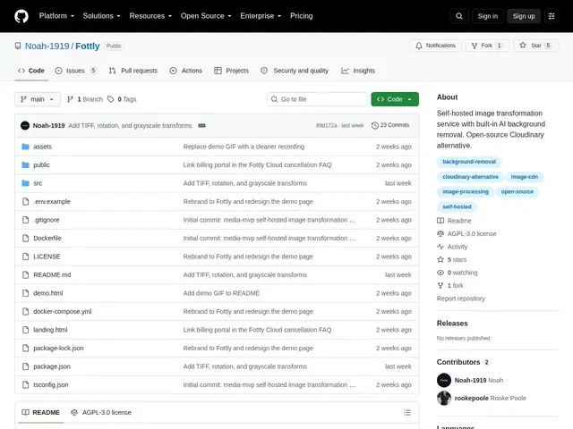Expand the Platform menu

click(56, 16)
